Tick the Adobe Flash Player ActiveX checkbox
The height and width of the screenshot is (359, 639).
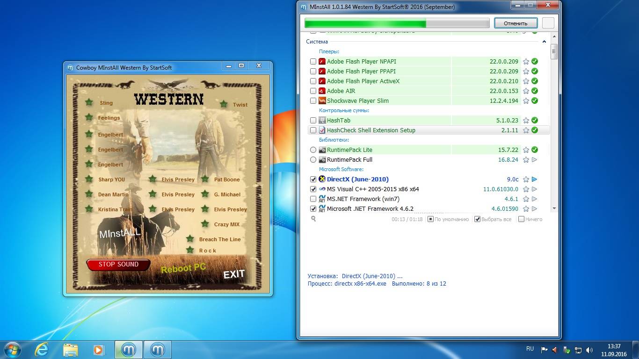313,81
